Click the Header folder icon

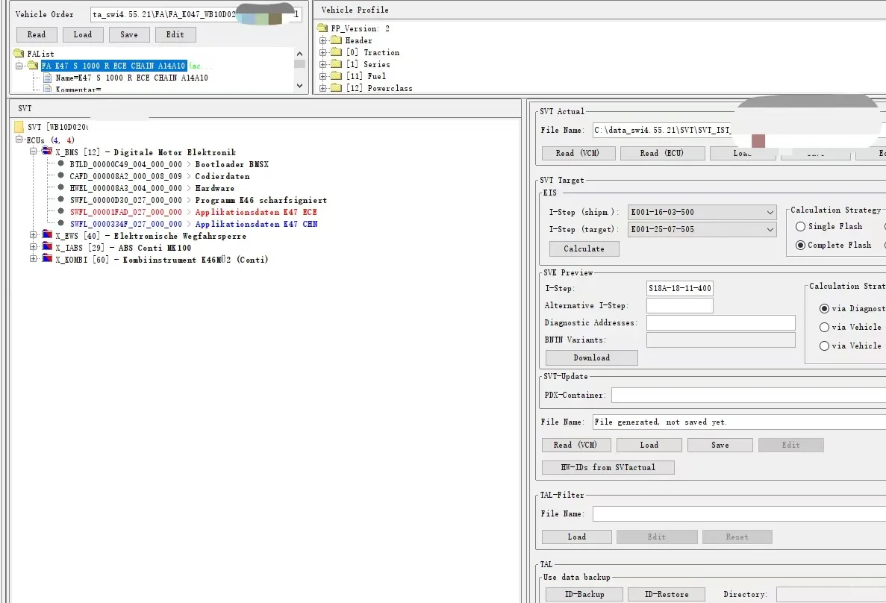click(336, 40)
